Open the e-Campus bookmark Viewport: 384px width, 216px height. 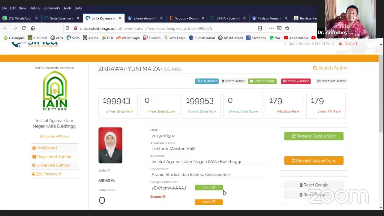14,38
